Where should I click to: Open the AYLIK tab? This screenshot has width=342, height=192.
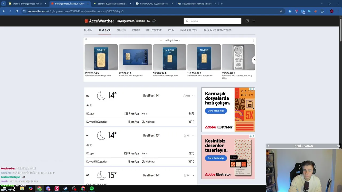click(x=171, y=30)
